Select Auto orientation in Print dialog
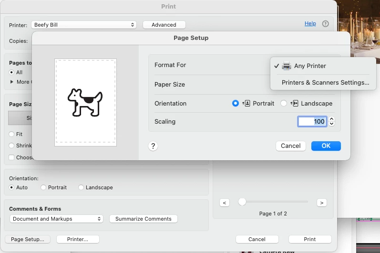The height and width of the screenshot is (253, 380). pyautogui.click(x=11, y=187)
